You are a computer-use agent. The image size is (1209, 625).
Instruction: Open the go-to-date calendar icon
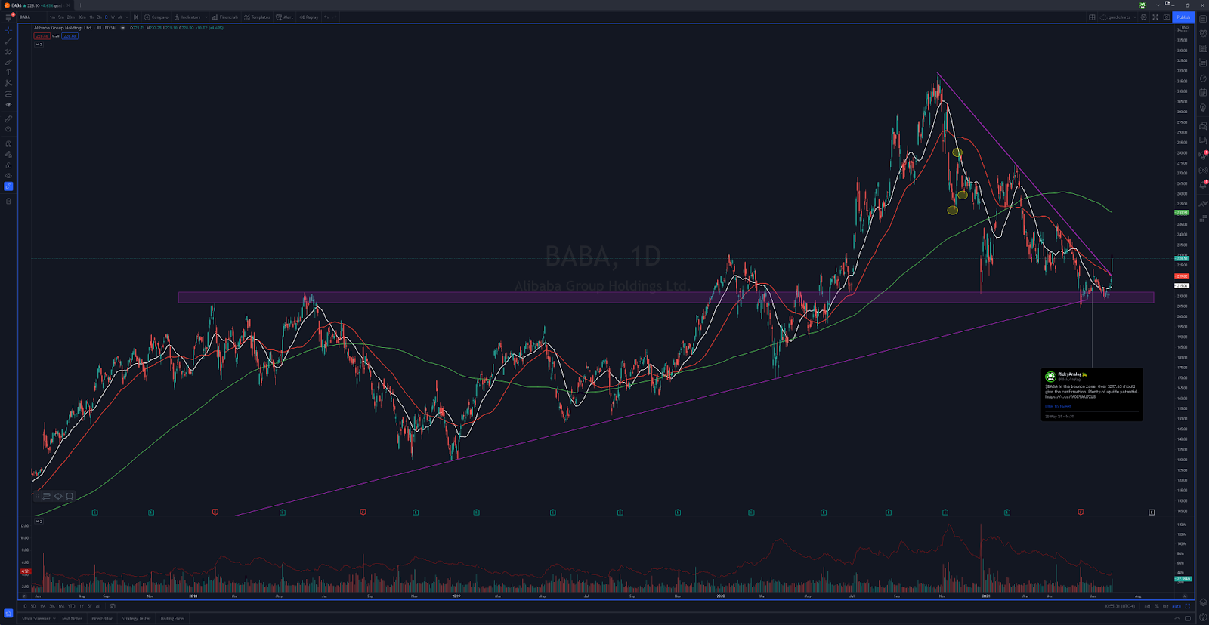(x=113, y=606)
